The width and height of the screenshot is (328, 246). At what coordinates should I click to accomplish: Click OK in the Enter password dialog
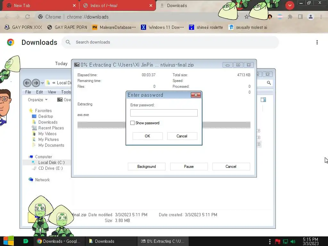(x=147, y=136)
